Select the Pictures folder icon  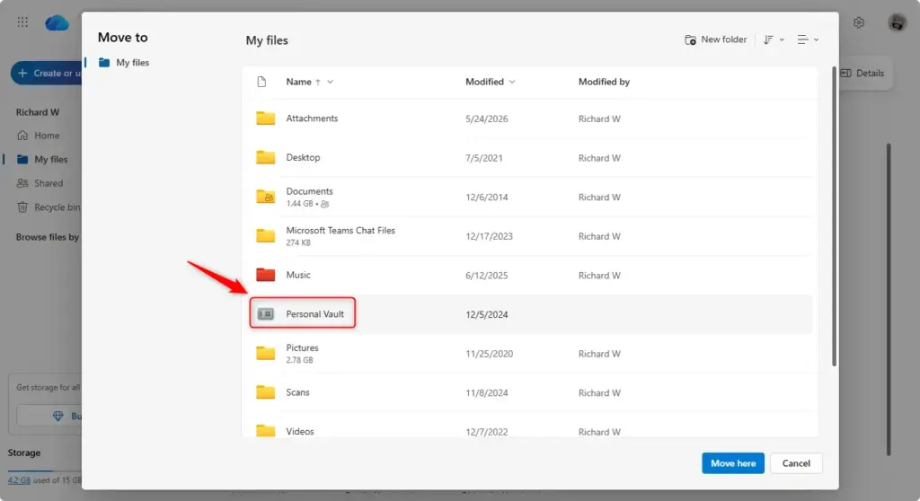(x=265, y=353)
